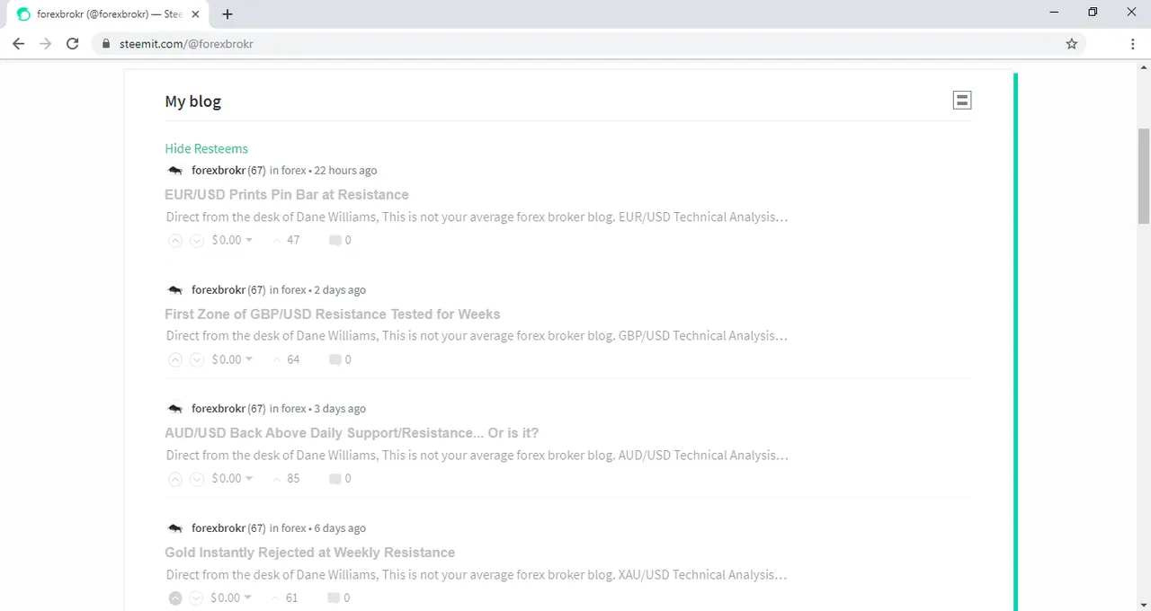
Task: View site security lock information
Action: 107,43
